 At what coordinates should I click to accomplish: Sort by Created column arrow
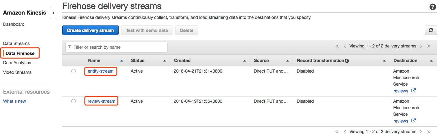[x=245, y=61]
